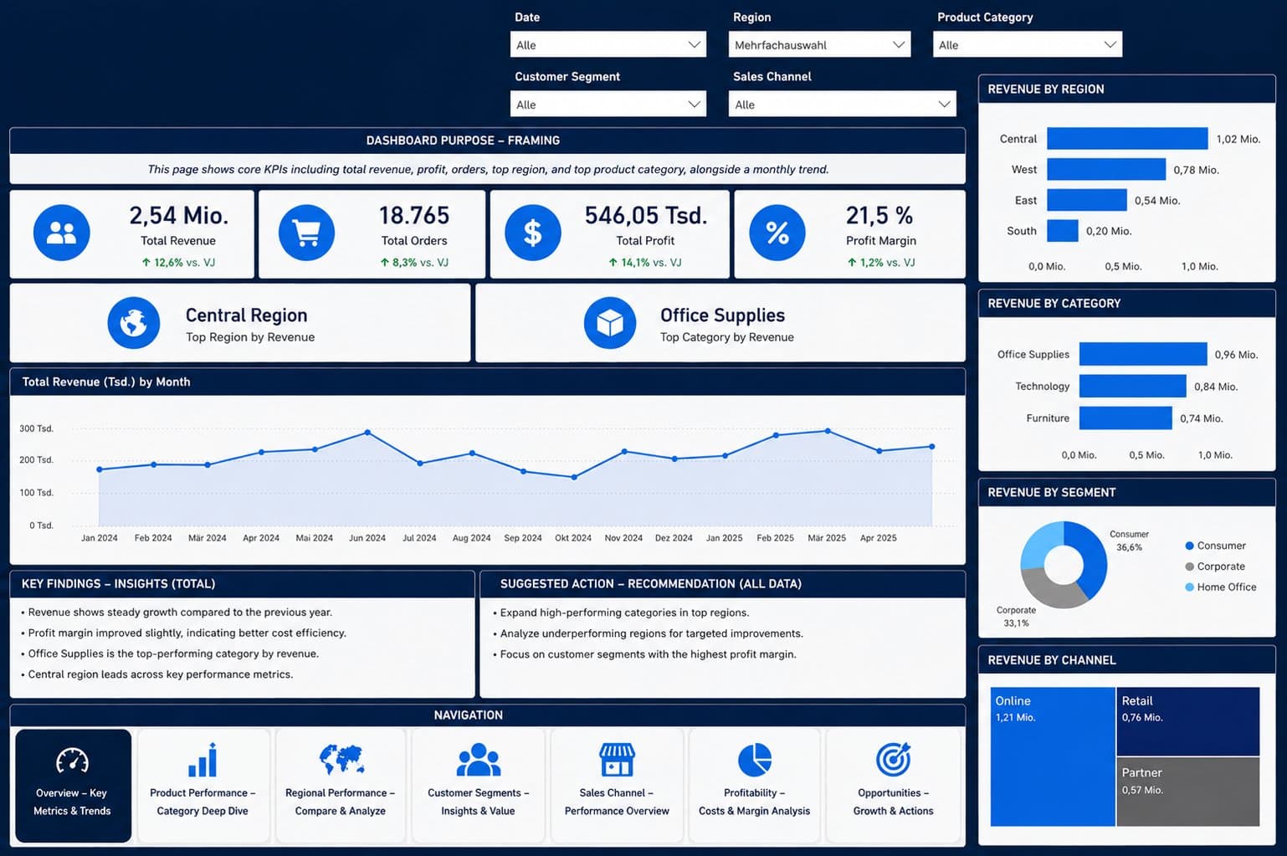Screen dimensions: 1287x856
Task: Click the green up arrow next to 14,1% vs. VJ
Action: [x=613, y=263]
